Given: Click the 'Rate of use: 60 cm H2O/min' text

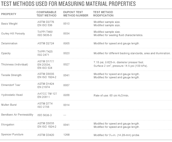Looking at the screenshot, I should (x=111, y=95).
